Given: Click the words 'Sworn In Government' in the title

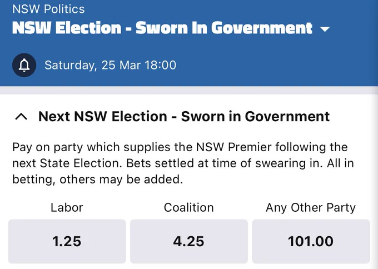Looking at the screenshot, I should [x=224, y=28].
